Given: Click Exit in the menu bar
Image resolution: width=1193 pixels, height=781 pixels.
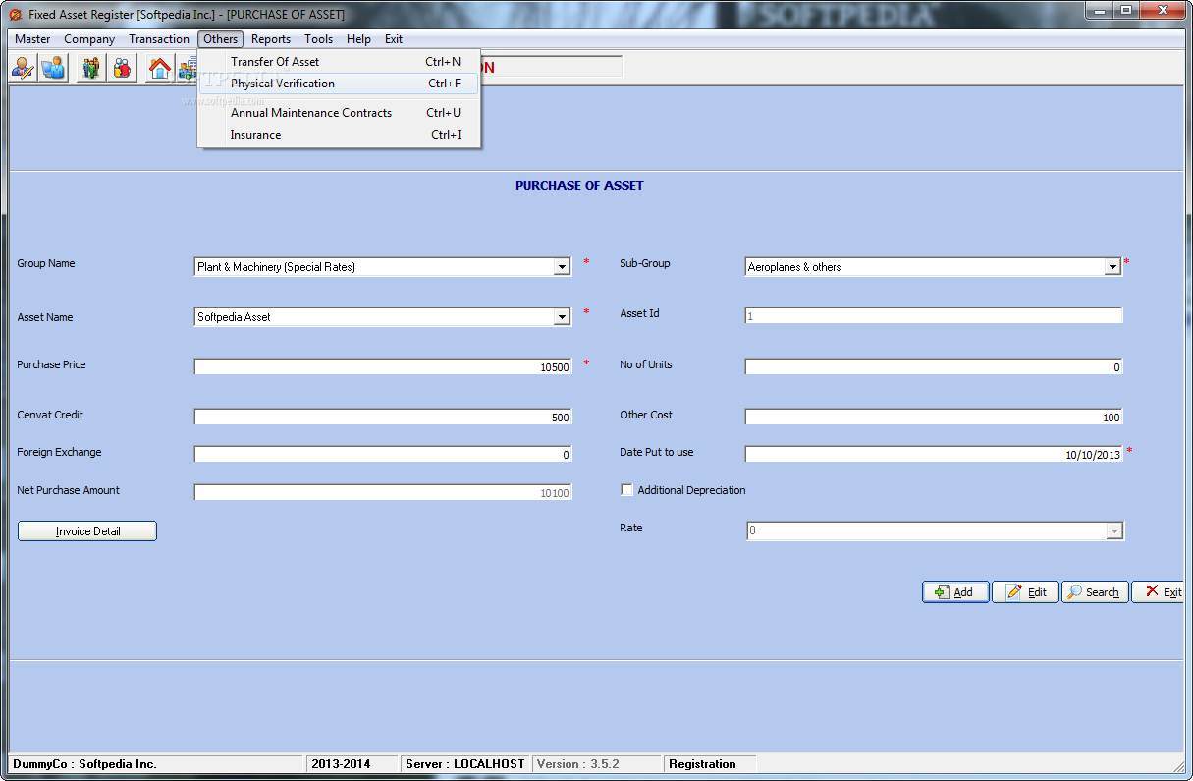Looking at the screenshot, I should pyautogui.click(x=394, y=39).
